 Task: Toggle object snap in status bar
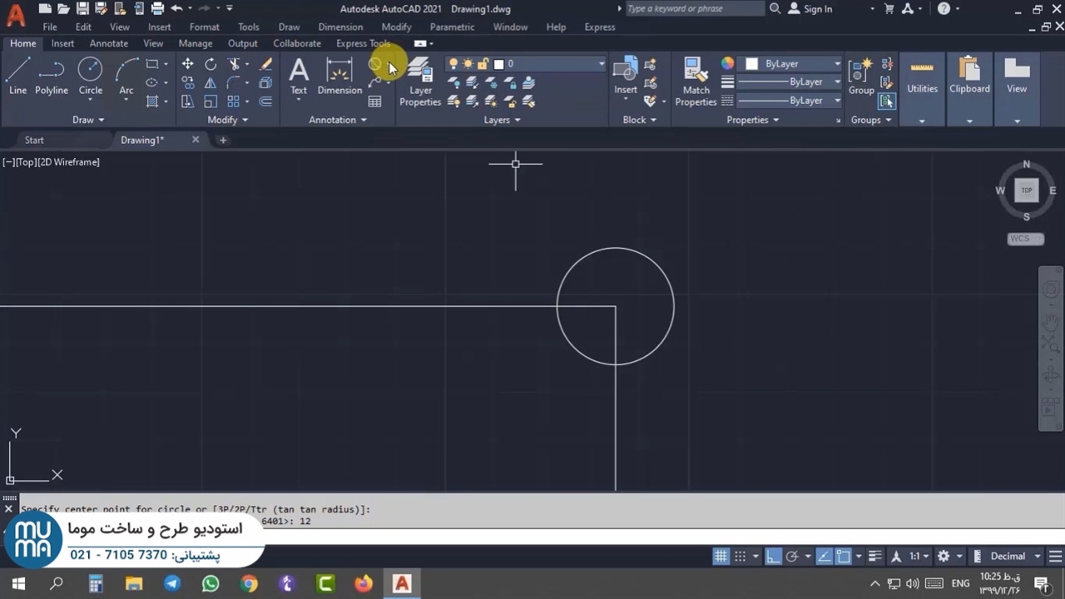point(843,556)
